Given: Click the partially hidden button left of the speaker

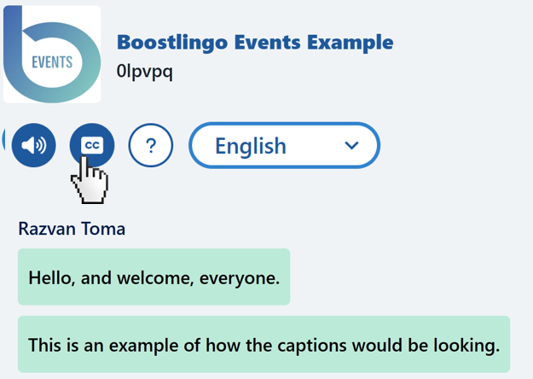Looking at the screenshot, I should click(3, 140).
